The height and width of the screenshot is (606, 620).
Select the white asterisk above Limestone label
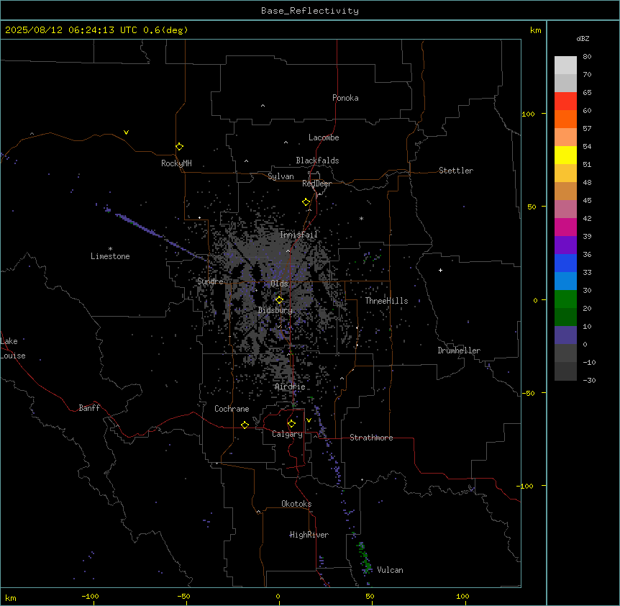[x=110, y=249]
